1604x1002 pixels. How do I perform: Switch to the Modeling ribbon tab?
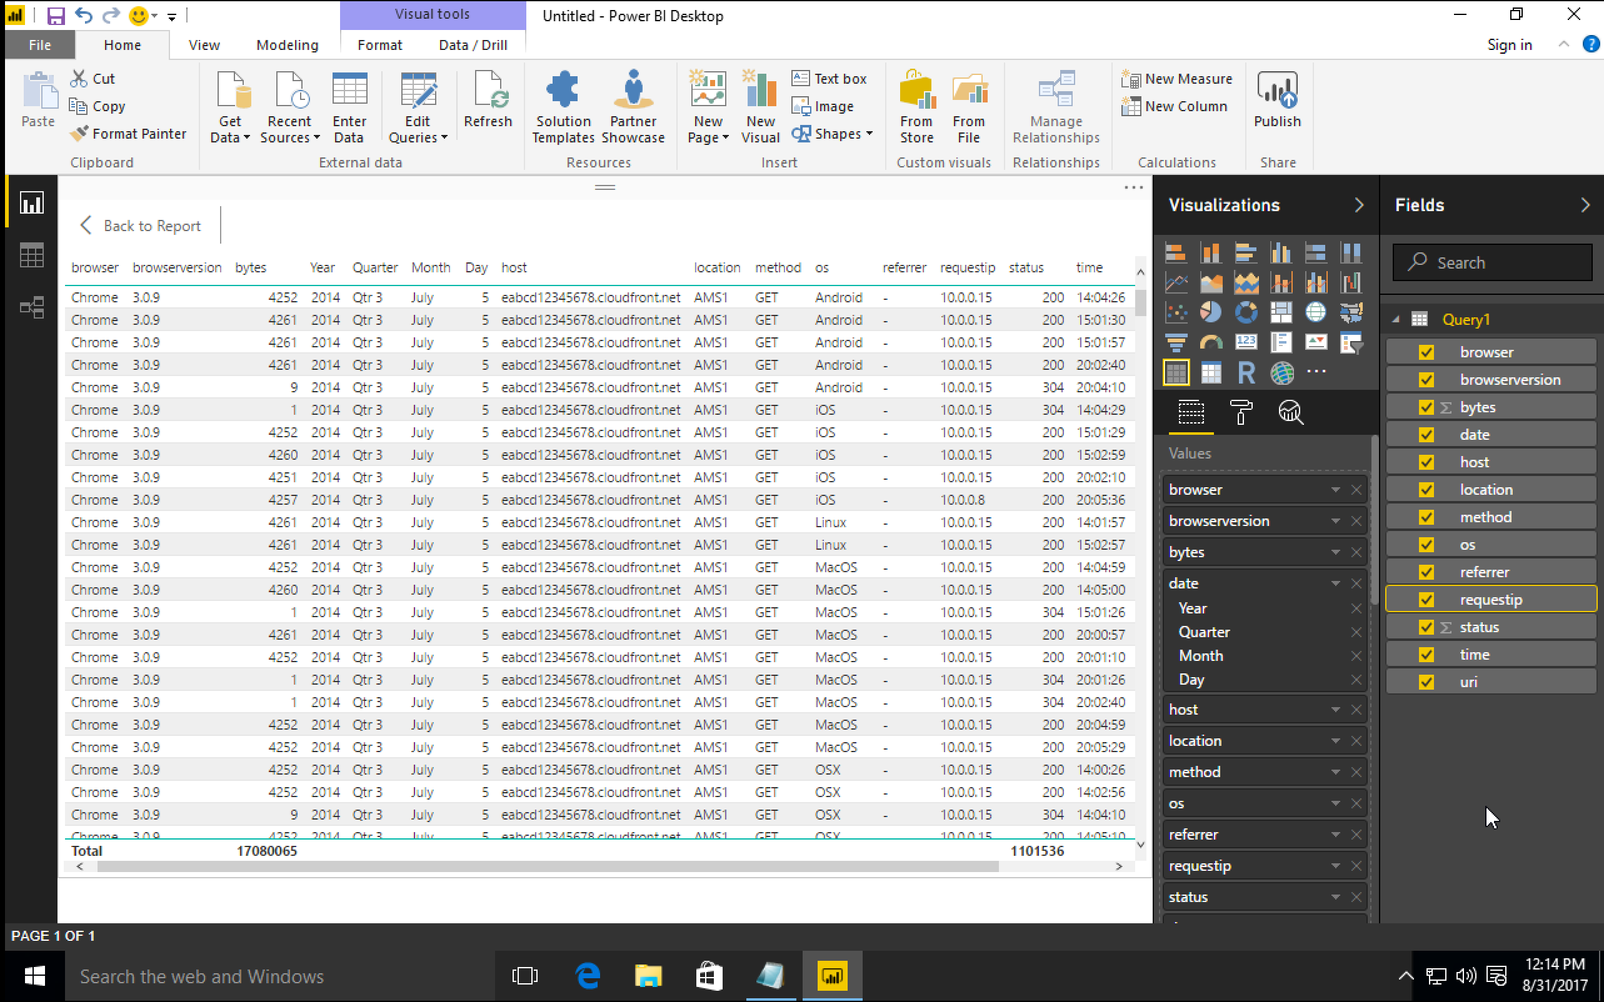(287, 44)
